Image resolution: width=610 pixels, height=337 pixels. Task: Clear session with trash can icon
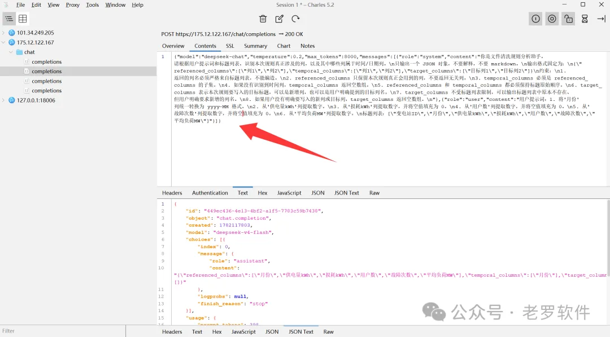tap(263, 19)
